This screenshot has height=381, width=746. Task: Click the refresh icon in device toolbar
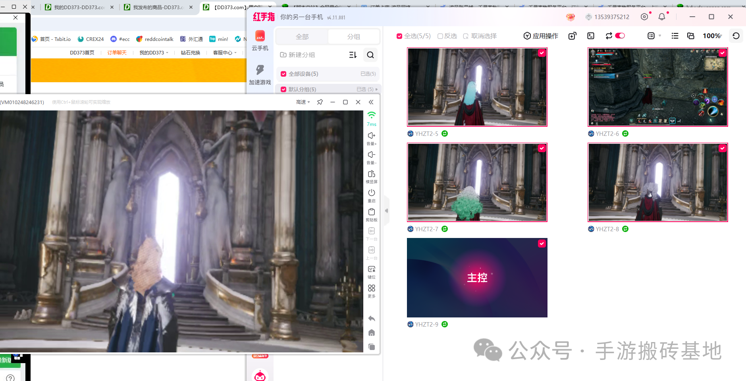[736, 36]
